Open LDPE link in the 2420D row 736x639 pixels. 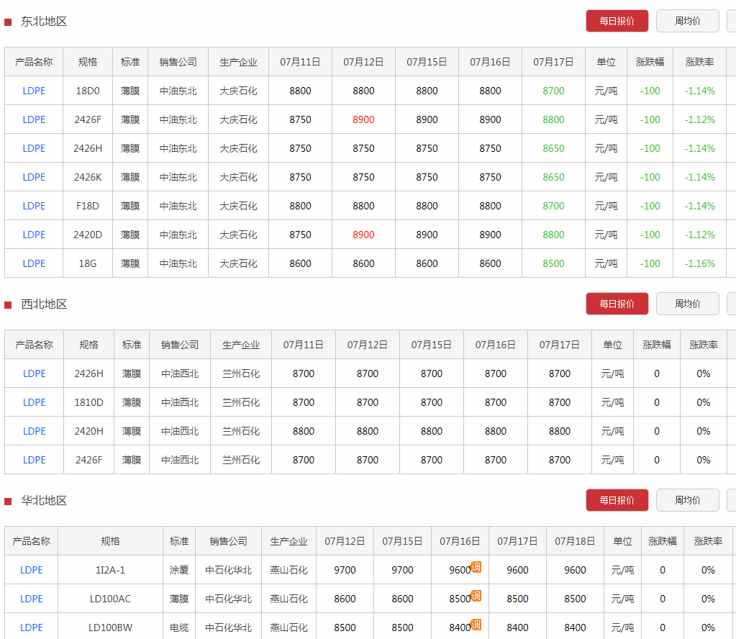(34, 235)
